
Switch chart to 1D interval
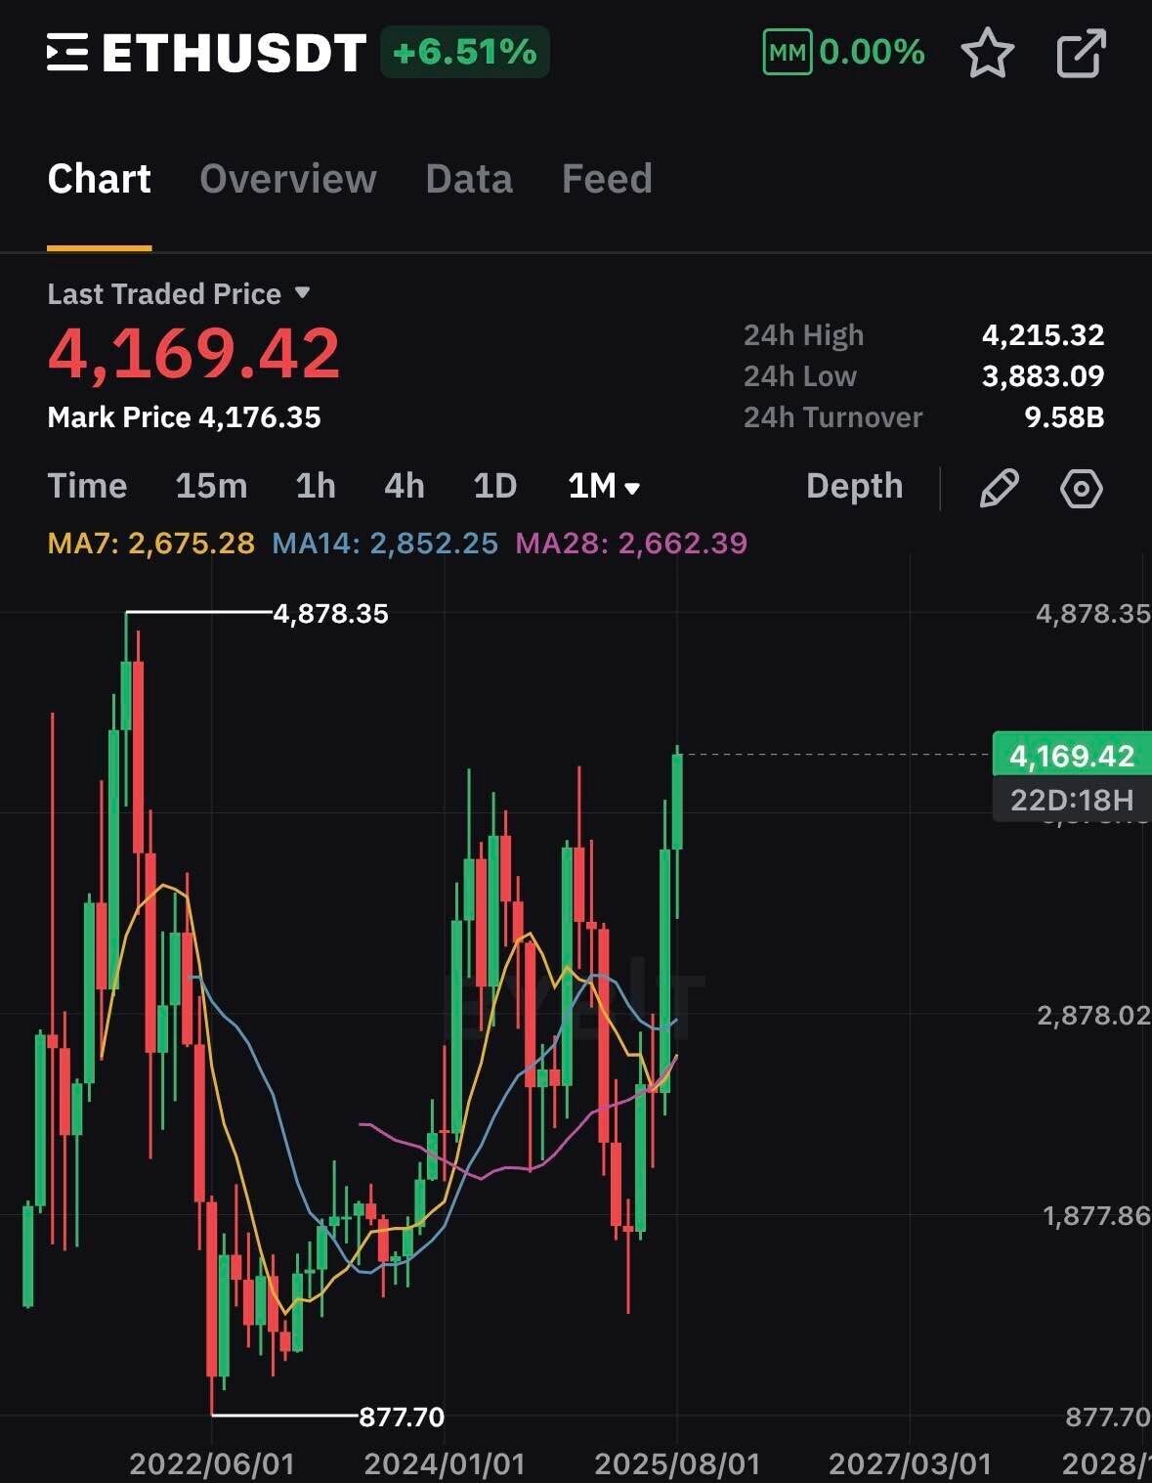click(494, 486)
